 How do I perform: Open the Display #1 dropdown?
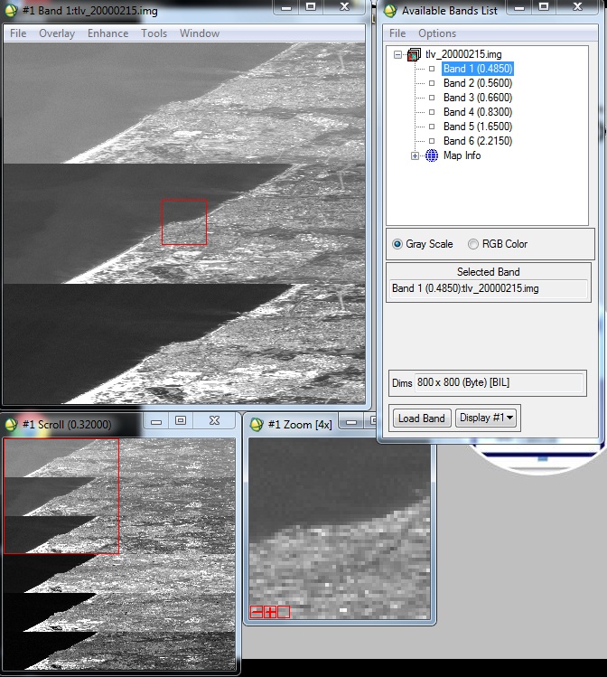[486, 418]
